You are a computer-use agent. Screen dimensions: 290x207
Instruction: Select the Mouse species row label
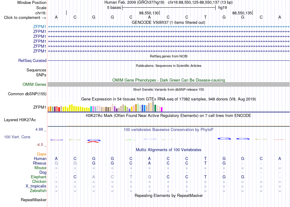pyautogui.click(x=40, y=168)
